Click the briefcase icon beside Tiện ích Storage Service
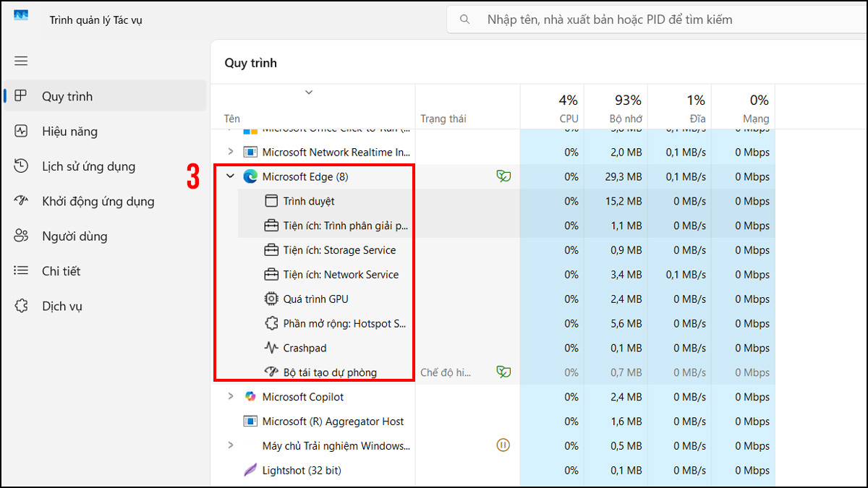The image size is (868, 488). tap(271, 249)
